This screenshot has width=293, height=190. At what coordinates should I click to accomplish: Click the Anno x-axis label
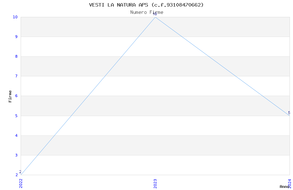pyautogui.click(x=284, y=187)
